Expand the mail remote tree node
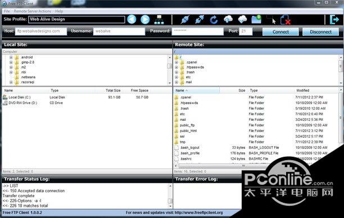Screen dimensions: 344x218 pos(176,82)
